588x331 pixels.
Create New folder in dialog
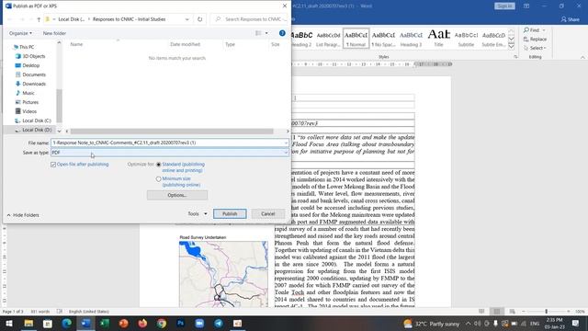click(54, 33)
